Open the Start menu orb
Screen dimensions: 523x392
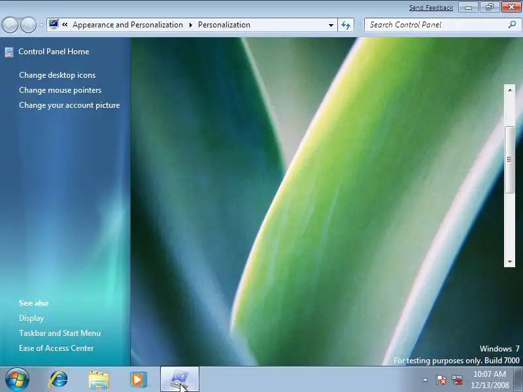[17, 380]
